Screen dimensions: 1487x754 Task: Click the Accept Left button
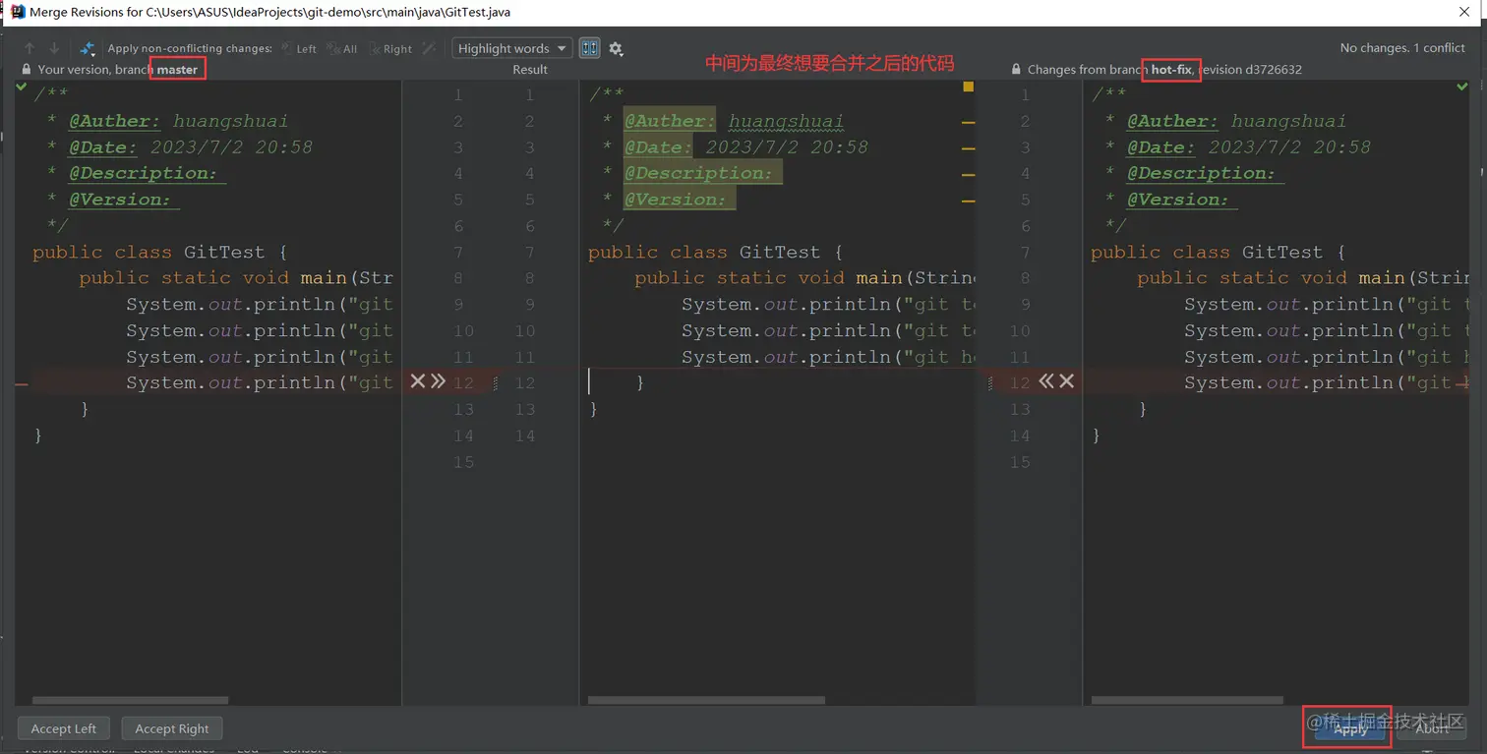[x=64, y=728]
